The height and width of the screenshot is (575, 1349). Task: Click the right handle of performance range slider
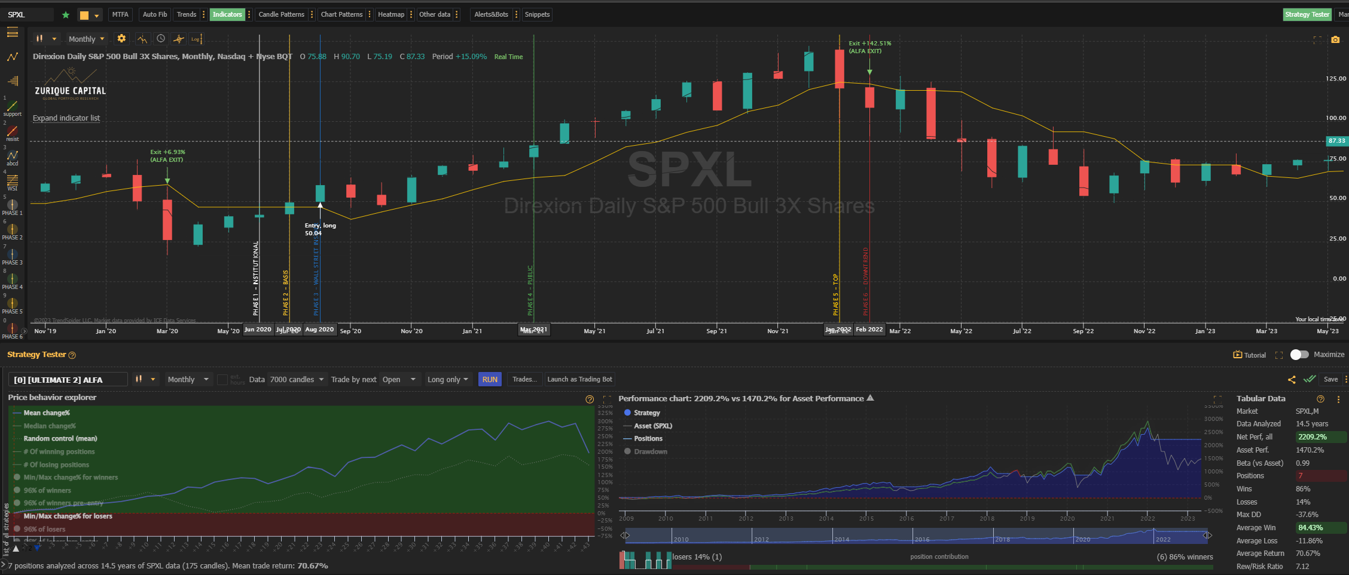1208,536
